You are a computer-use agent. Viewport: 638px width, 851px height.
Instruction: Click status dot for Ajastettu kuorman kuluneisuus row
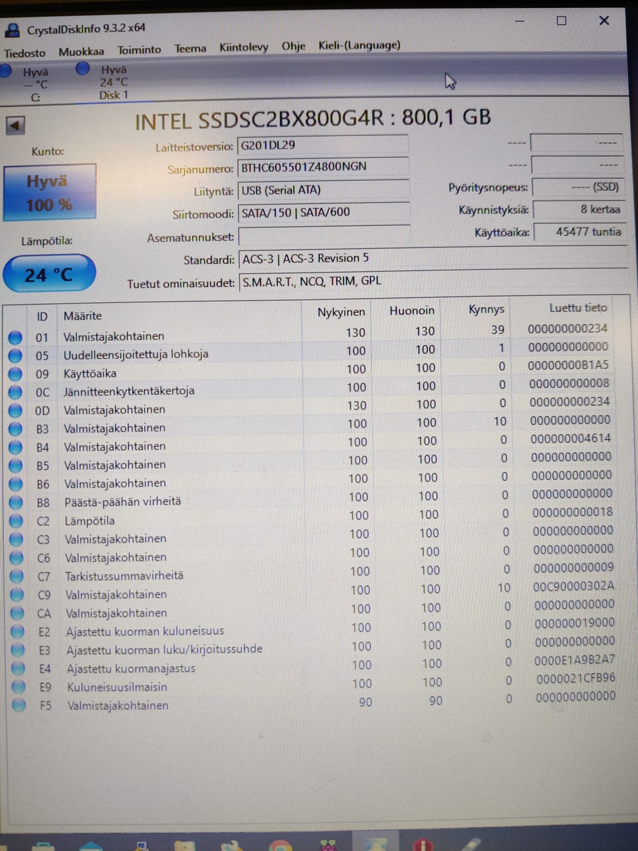coord(17,632)
